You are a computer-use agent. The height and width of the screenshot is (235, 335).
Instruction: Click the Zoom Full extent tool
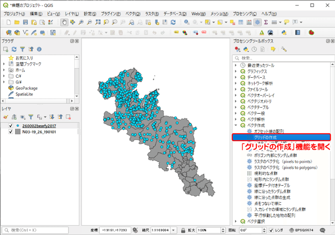pos(98,22)
